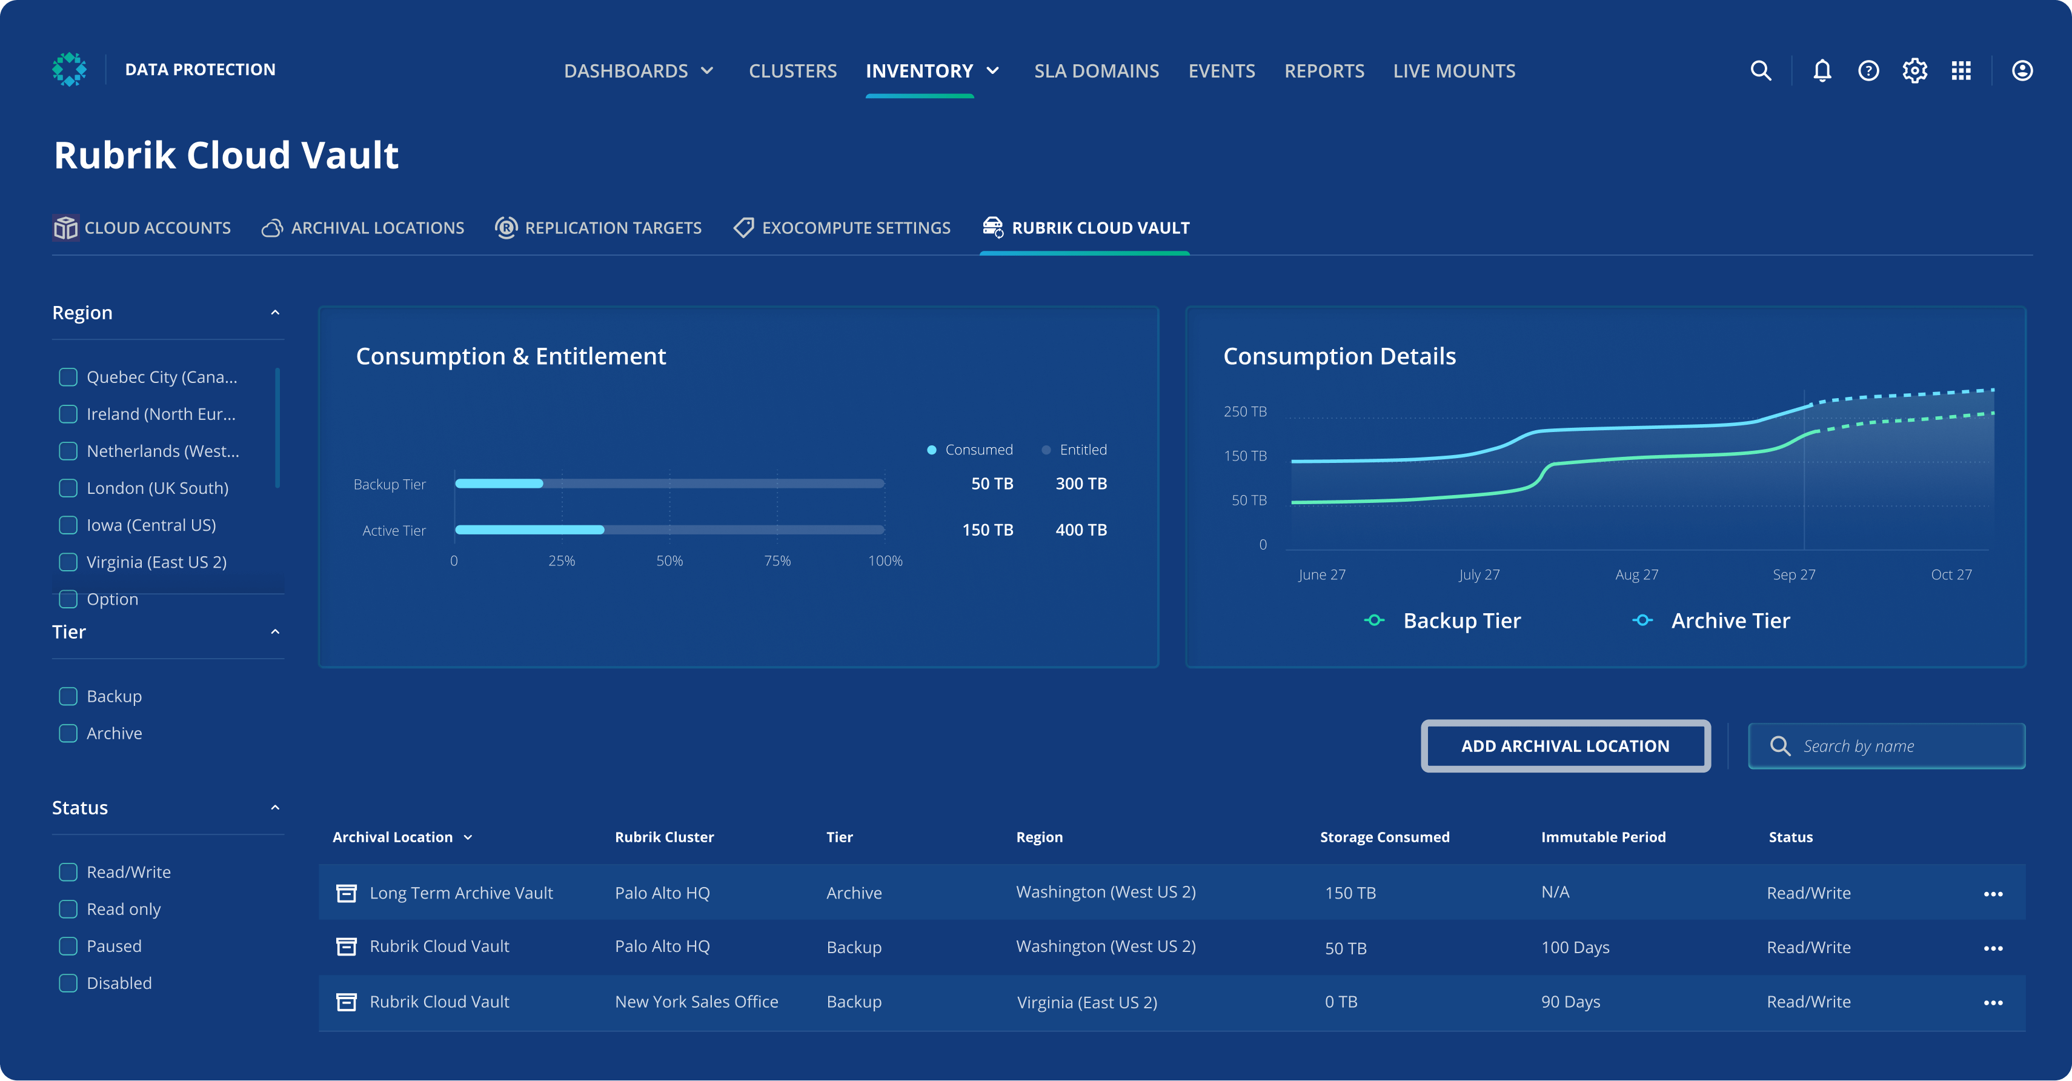Check the Archive tier filter

(68, 734)
